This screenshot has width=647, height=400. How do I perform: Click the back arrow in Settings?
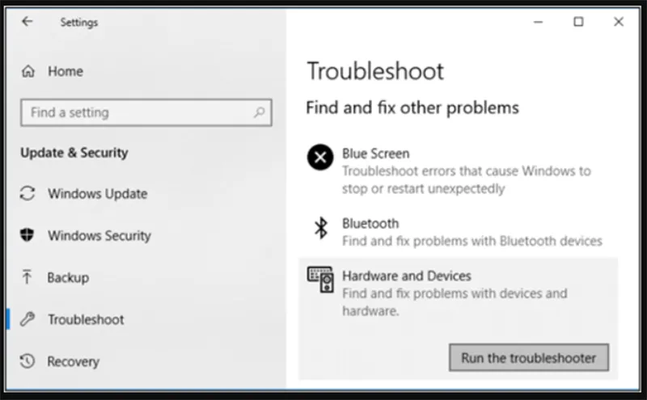pyautogui.click(x=27, y=22)
